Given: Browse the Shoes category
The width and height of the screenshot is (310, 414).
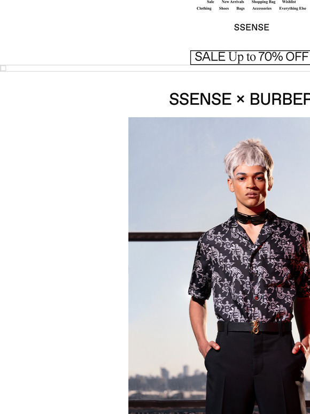Looking at the screenshot, I should point(224,9).
